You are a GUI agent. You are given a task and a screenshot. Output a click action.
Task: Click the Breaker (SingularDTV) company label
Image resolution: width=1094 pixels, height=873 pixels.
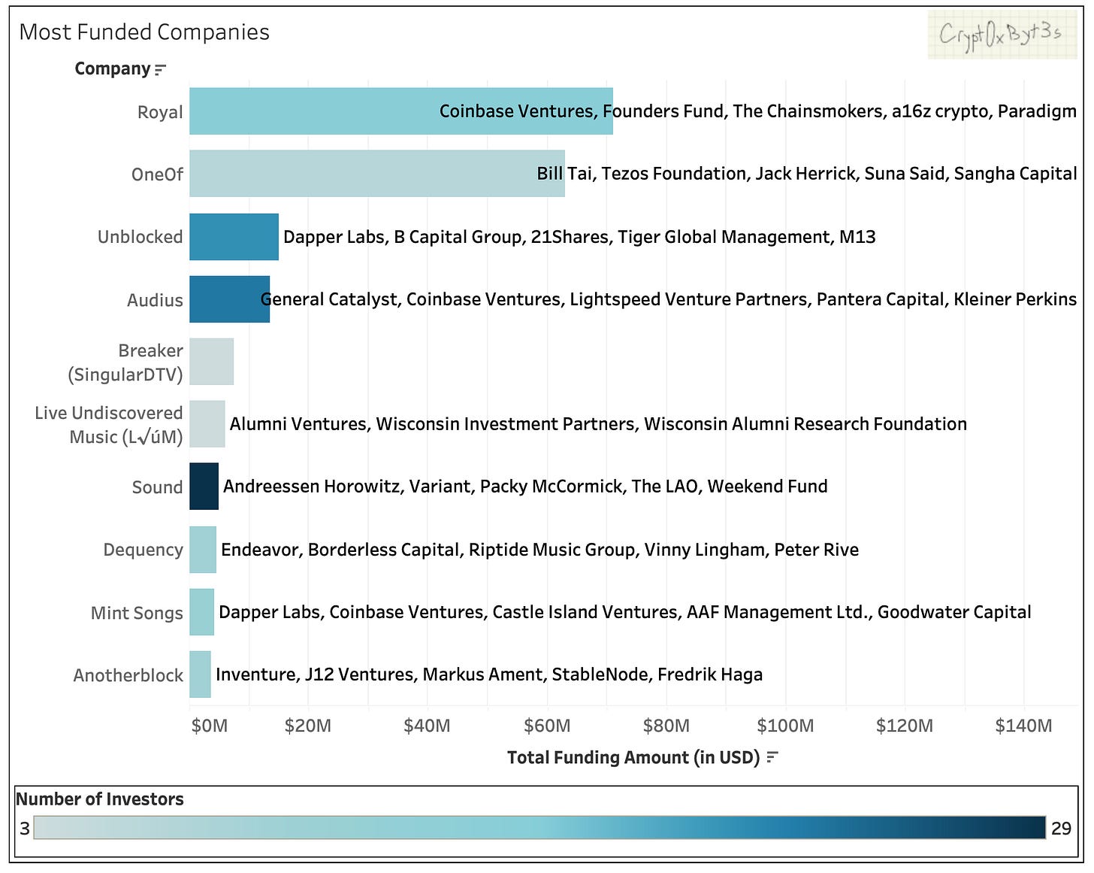pos(125,362)
